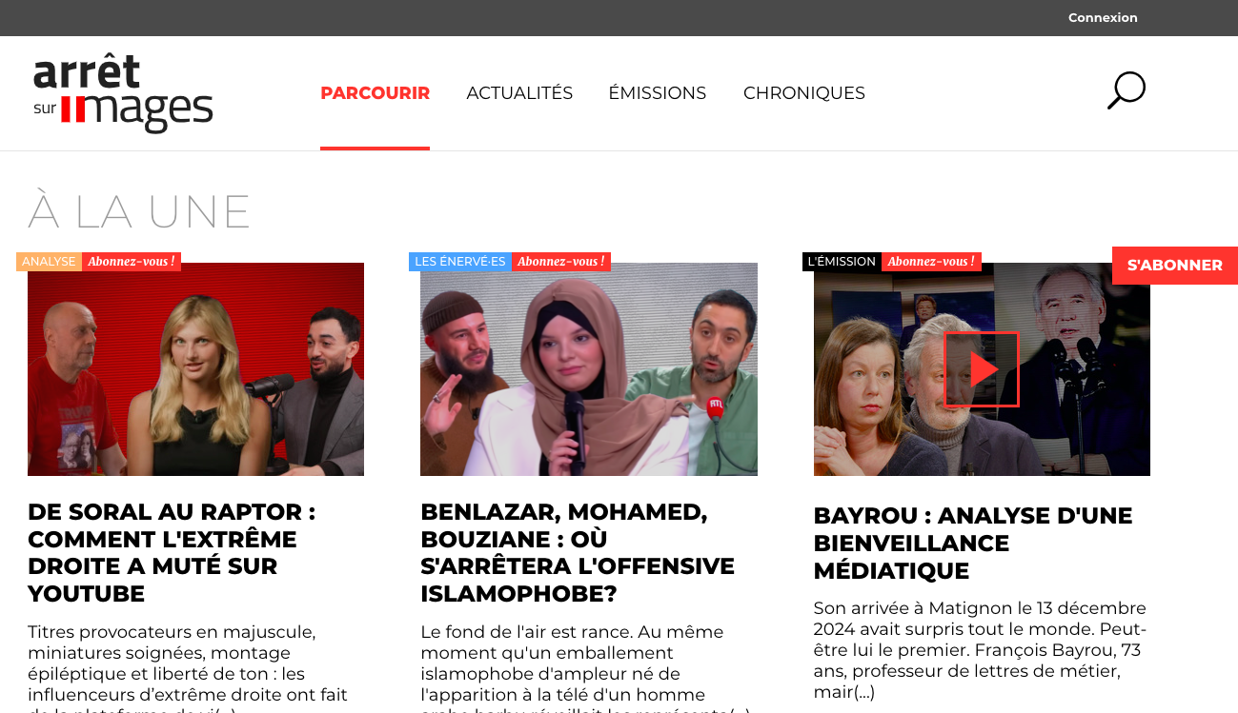Open the ACTUALITÉS menu
Screen dimensions: 1238x713
[519, 93]
